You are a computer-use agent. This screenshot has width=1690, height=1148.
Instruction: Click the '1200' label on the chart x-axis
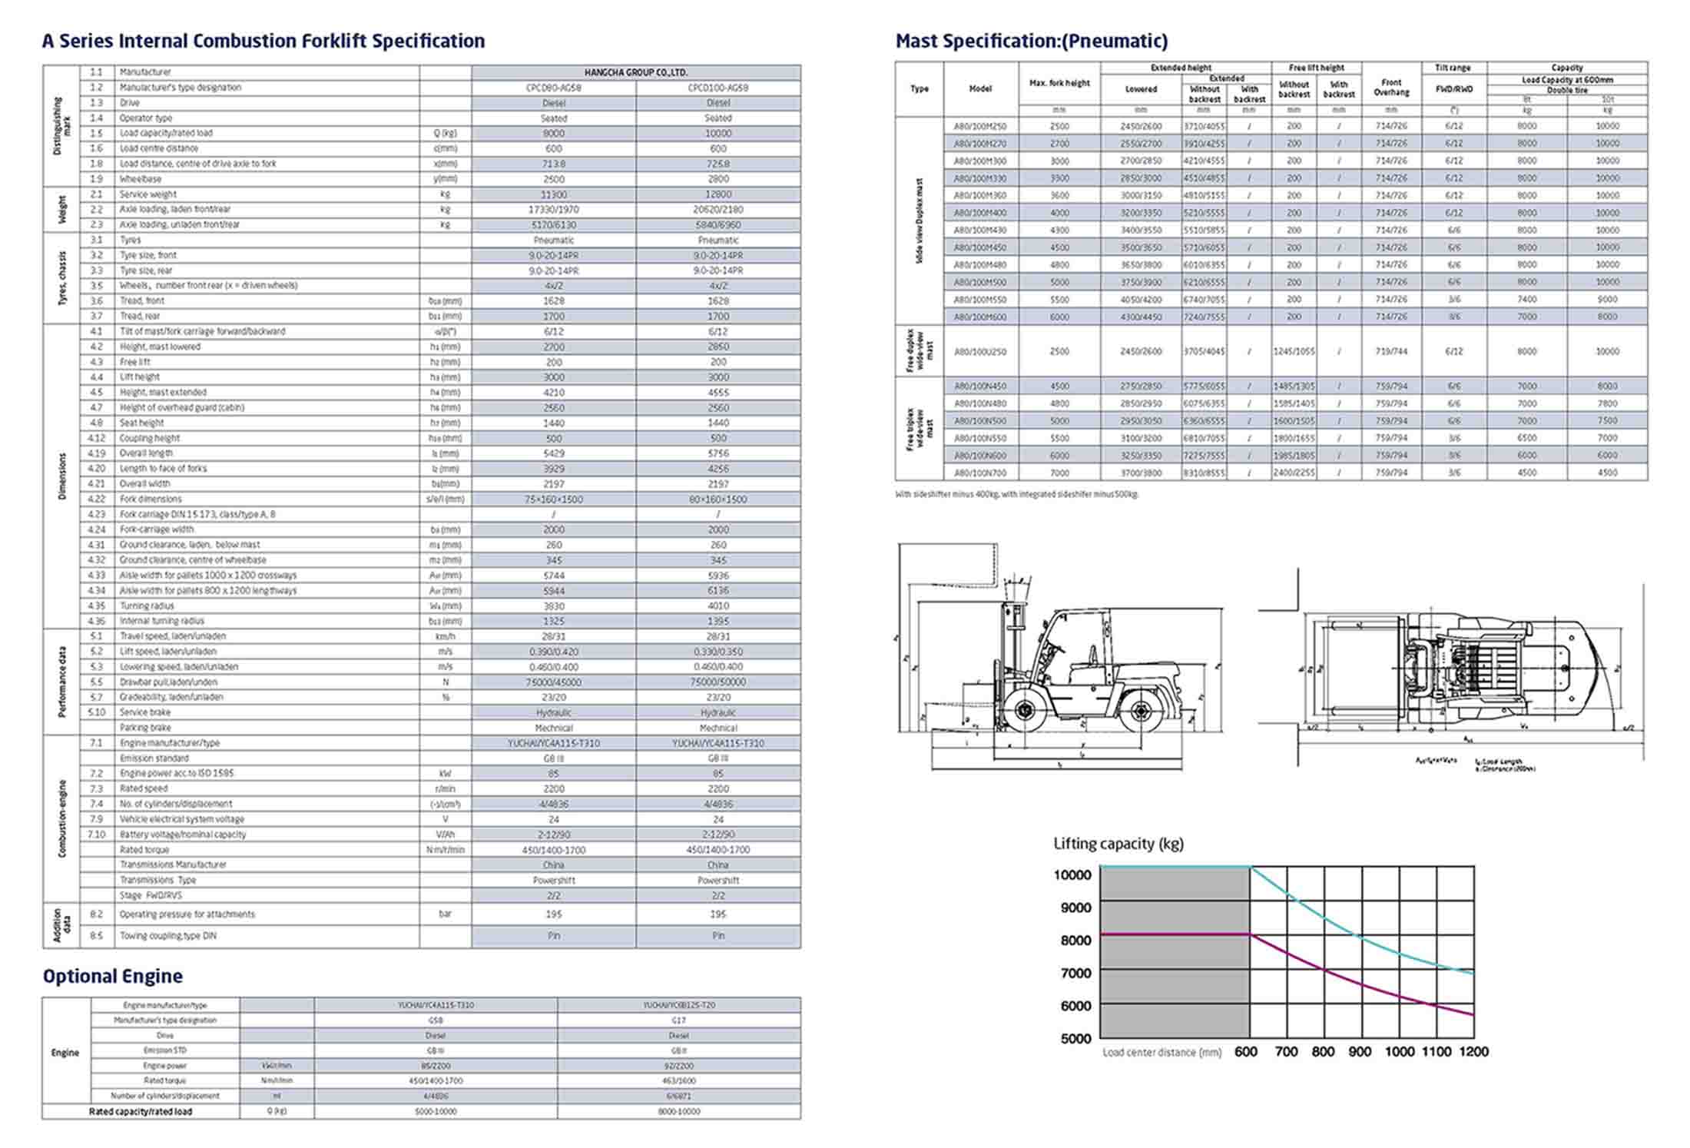click(1474, 1052)
